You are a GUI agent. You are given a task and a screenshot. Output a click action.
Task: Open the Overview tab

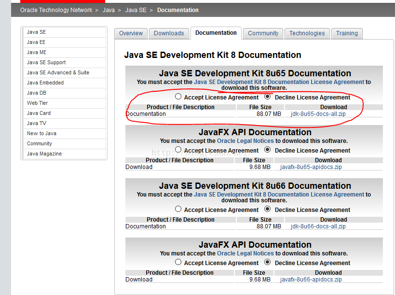[131, 33]
